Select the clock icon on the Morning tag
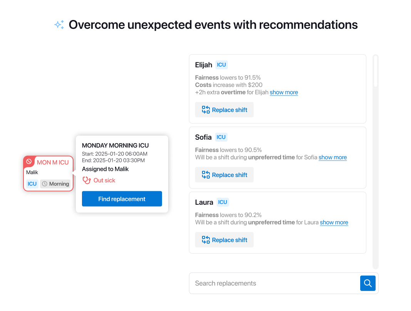 (x=45, y=184)
